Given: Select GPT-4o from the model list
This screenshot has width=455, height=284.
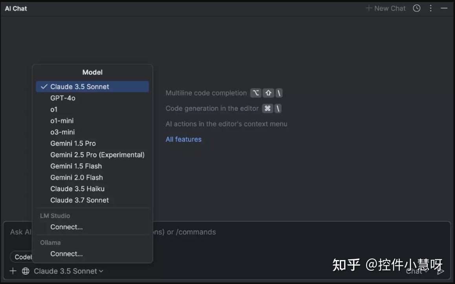Looking at the screenshot, I should click(x=63, y=98).
